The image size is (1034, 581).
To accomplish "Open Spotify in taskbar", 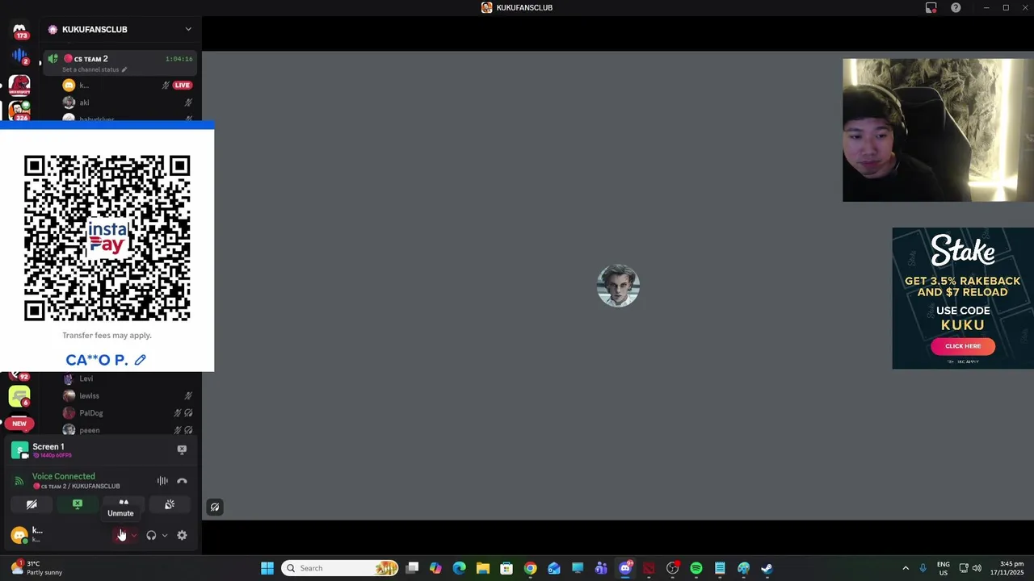I will 696,568.
